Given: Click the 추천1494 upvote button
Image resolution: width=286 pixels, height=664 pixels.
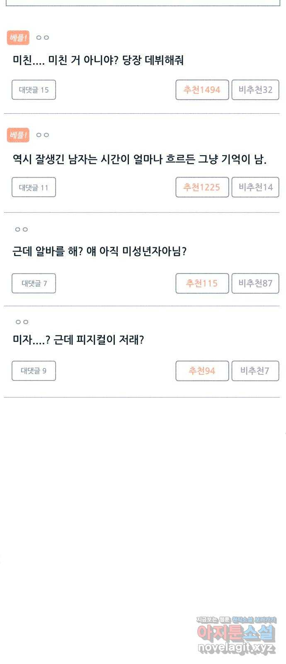Looking at the screenshot, I should point(202,90).
